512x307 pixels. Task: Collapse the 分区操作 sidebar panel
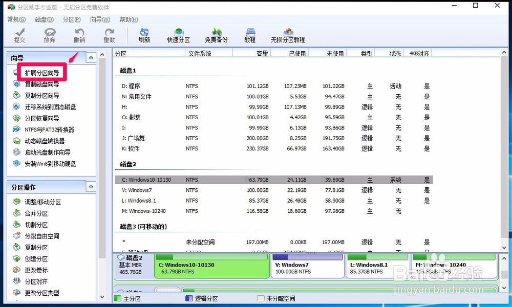pos(91,187)
